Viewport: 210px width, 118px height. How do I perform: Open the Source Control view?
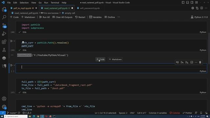coord(4,26)
